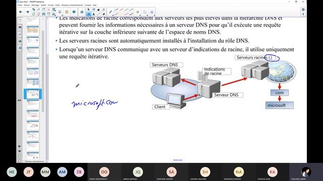Viewport: 323px width, 181px height.
Task: Open the Insérer menu
Action: point(43,5)
